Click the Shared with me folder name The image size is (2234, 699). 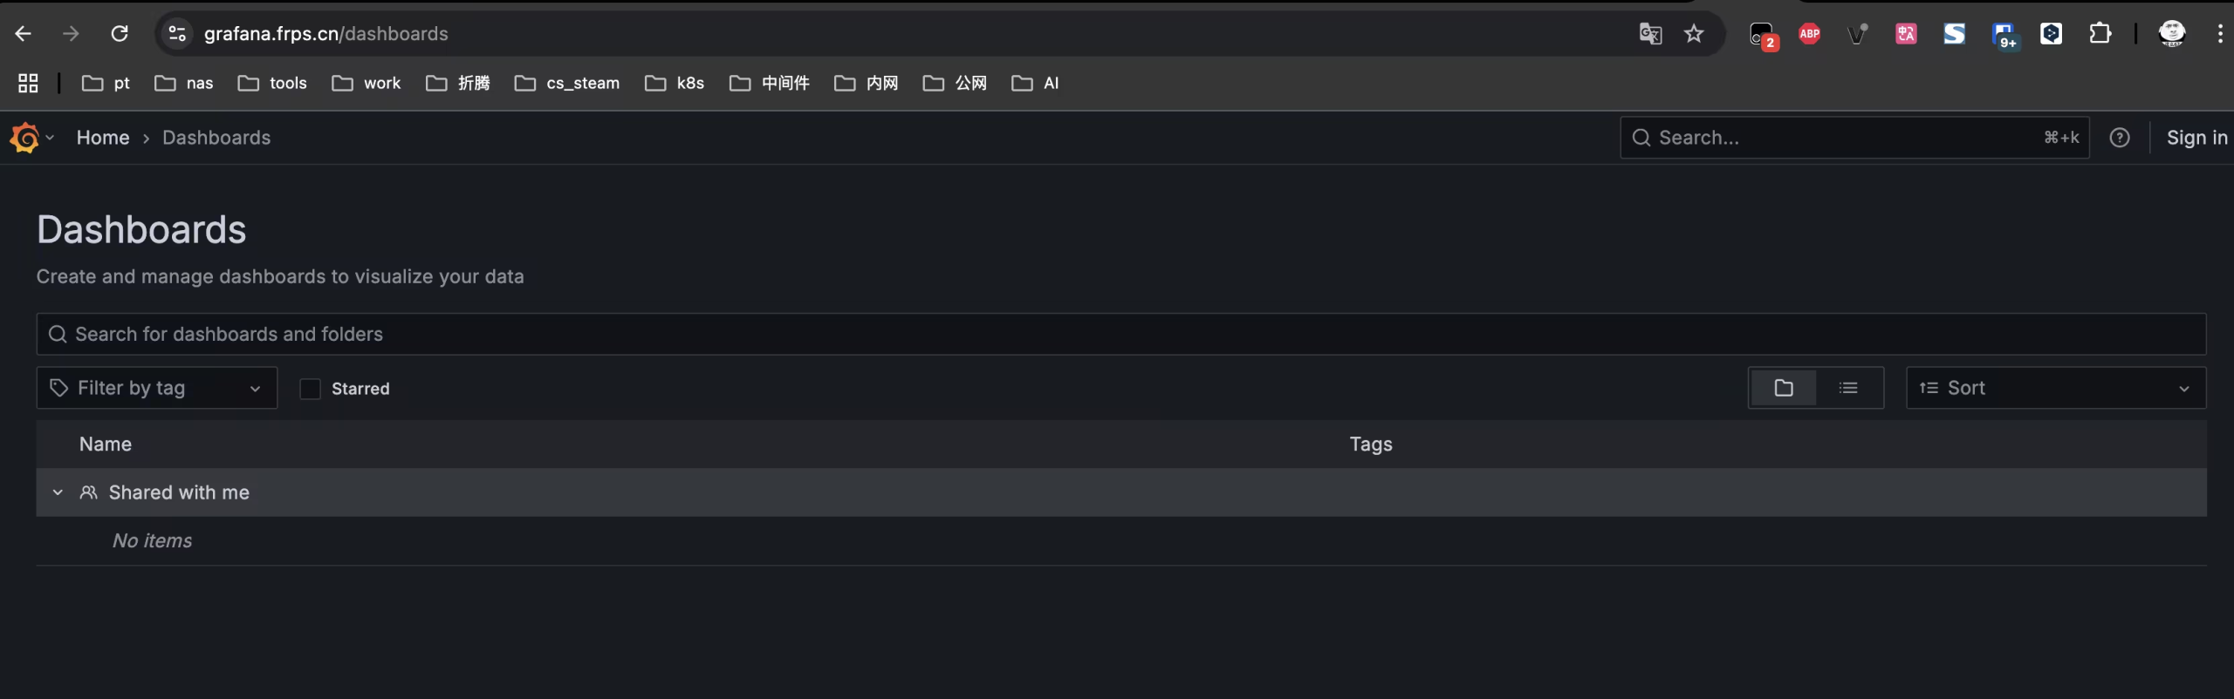179,492
